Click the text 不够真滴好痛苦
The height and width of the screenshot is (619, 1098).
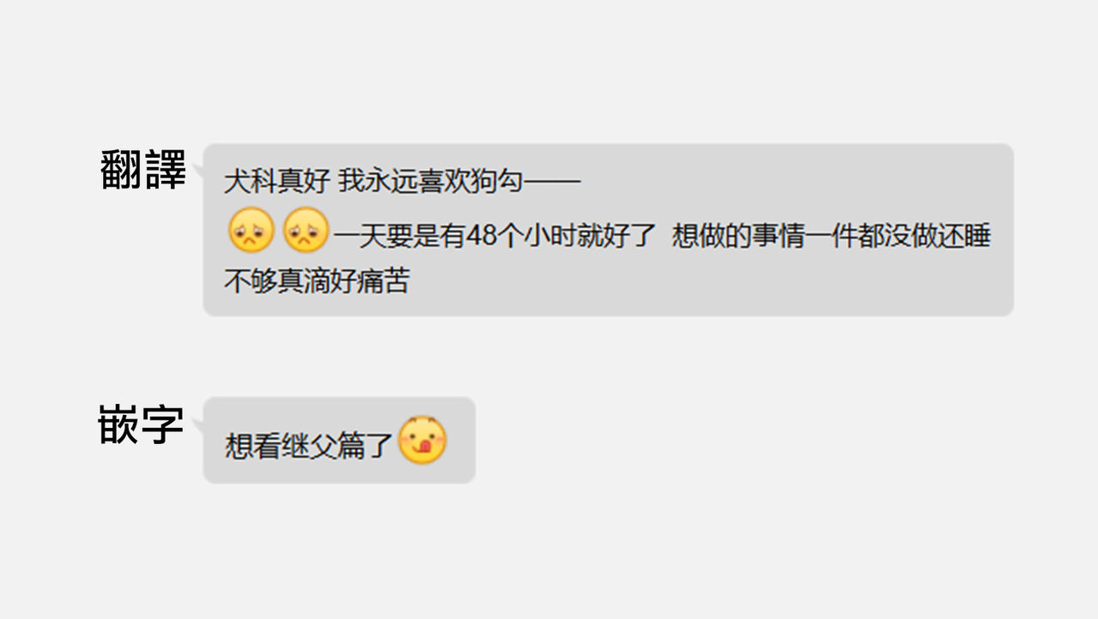pos(317,281)
